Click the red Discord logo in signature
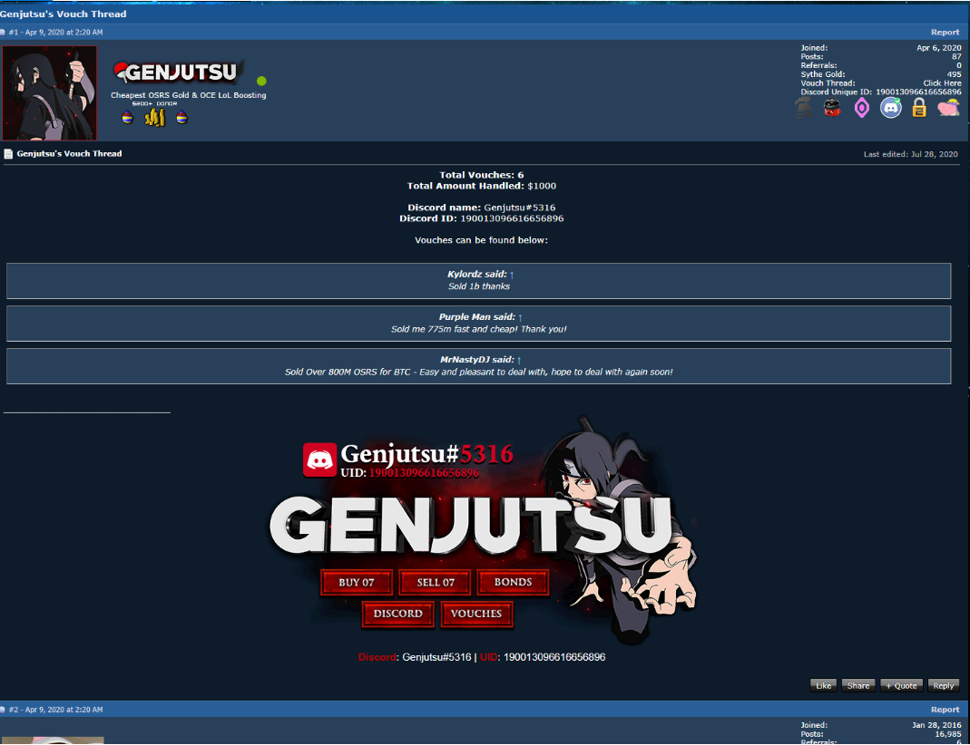 pos(319,460)
